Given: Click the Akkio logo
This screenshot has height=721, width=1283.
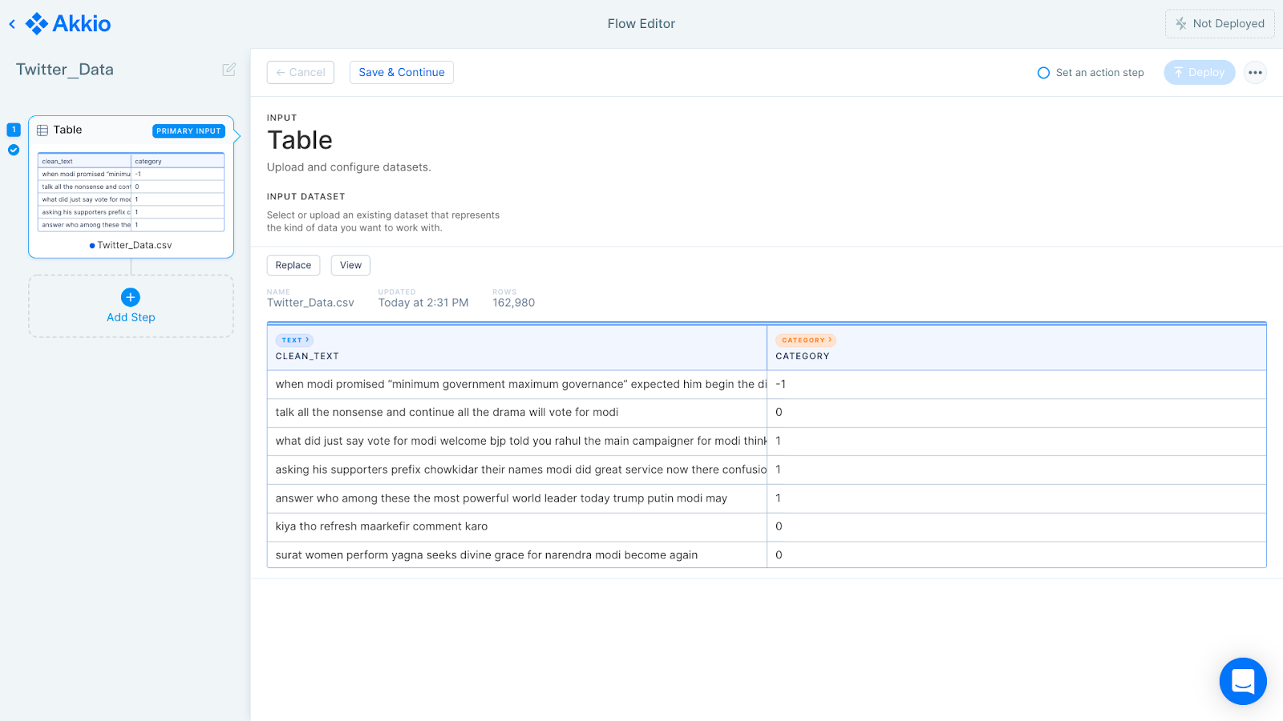Looking at the screenshot, I should pos(69,24).
